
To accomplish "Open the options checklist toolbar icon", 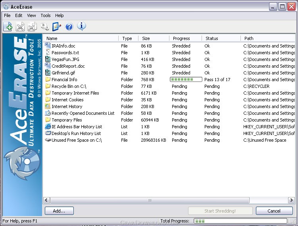I will (x=57, y=27).
